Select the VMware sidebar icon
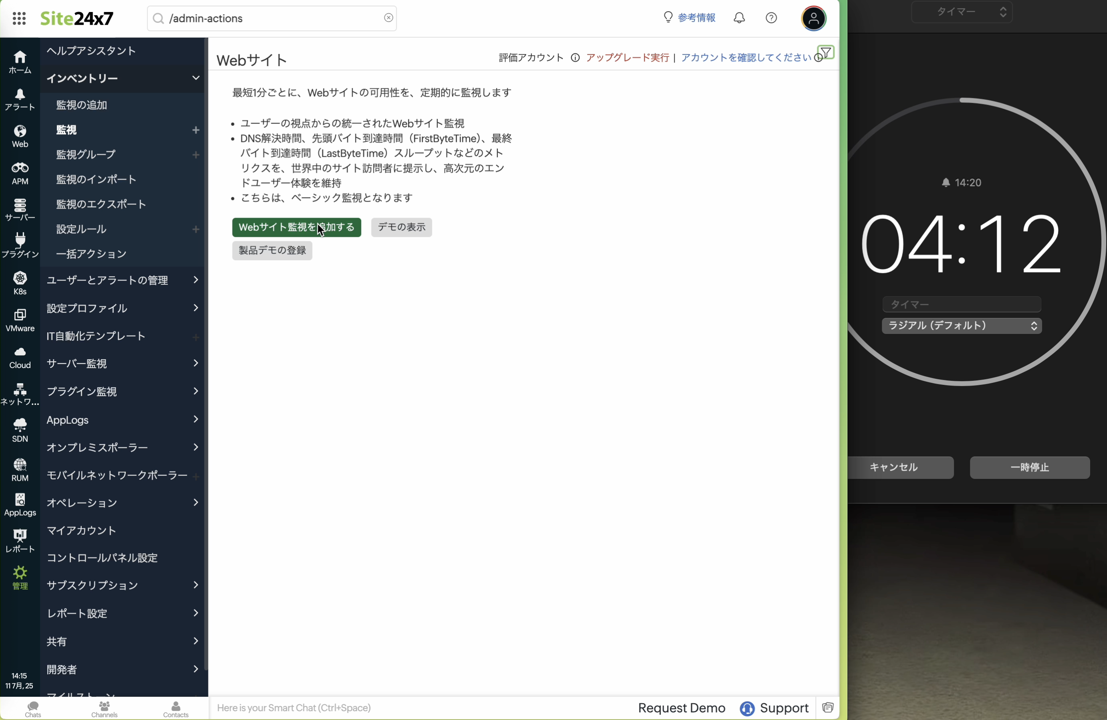This screenshot has width=1107, height=720. (x=20, y=320)
